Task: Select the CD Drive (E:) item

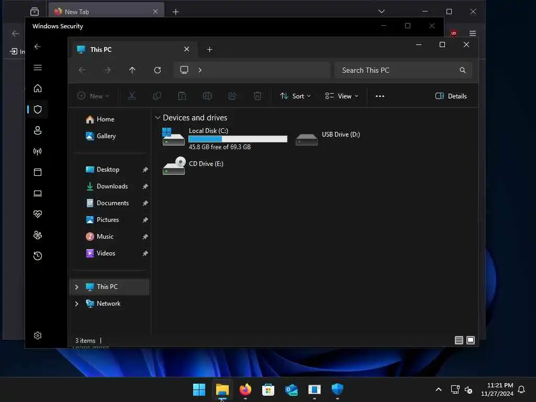Action: 193,166
